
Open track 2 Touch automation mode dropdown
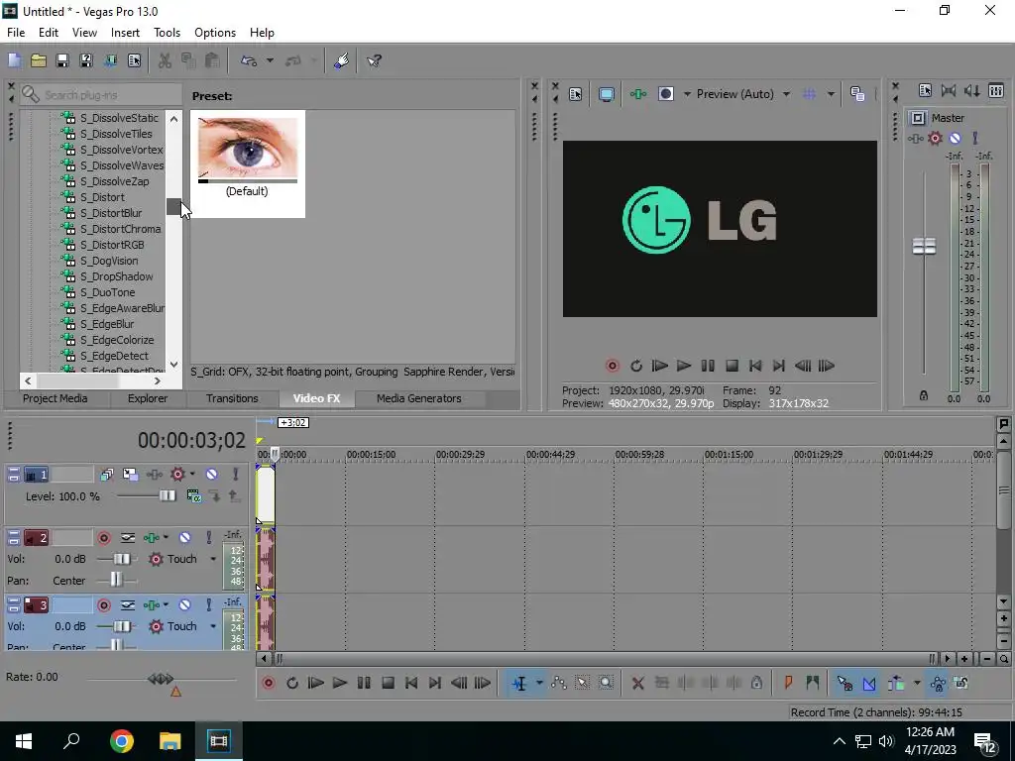pyautogui.click(x=212, y=559)
